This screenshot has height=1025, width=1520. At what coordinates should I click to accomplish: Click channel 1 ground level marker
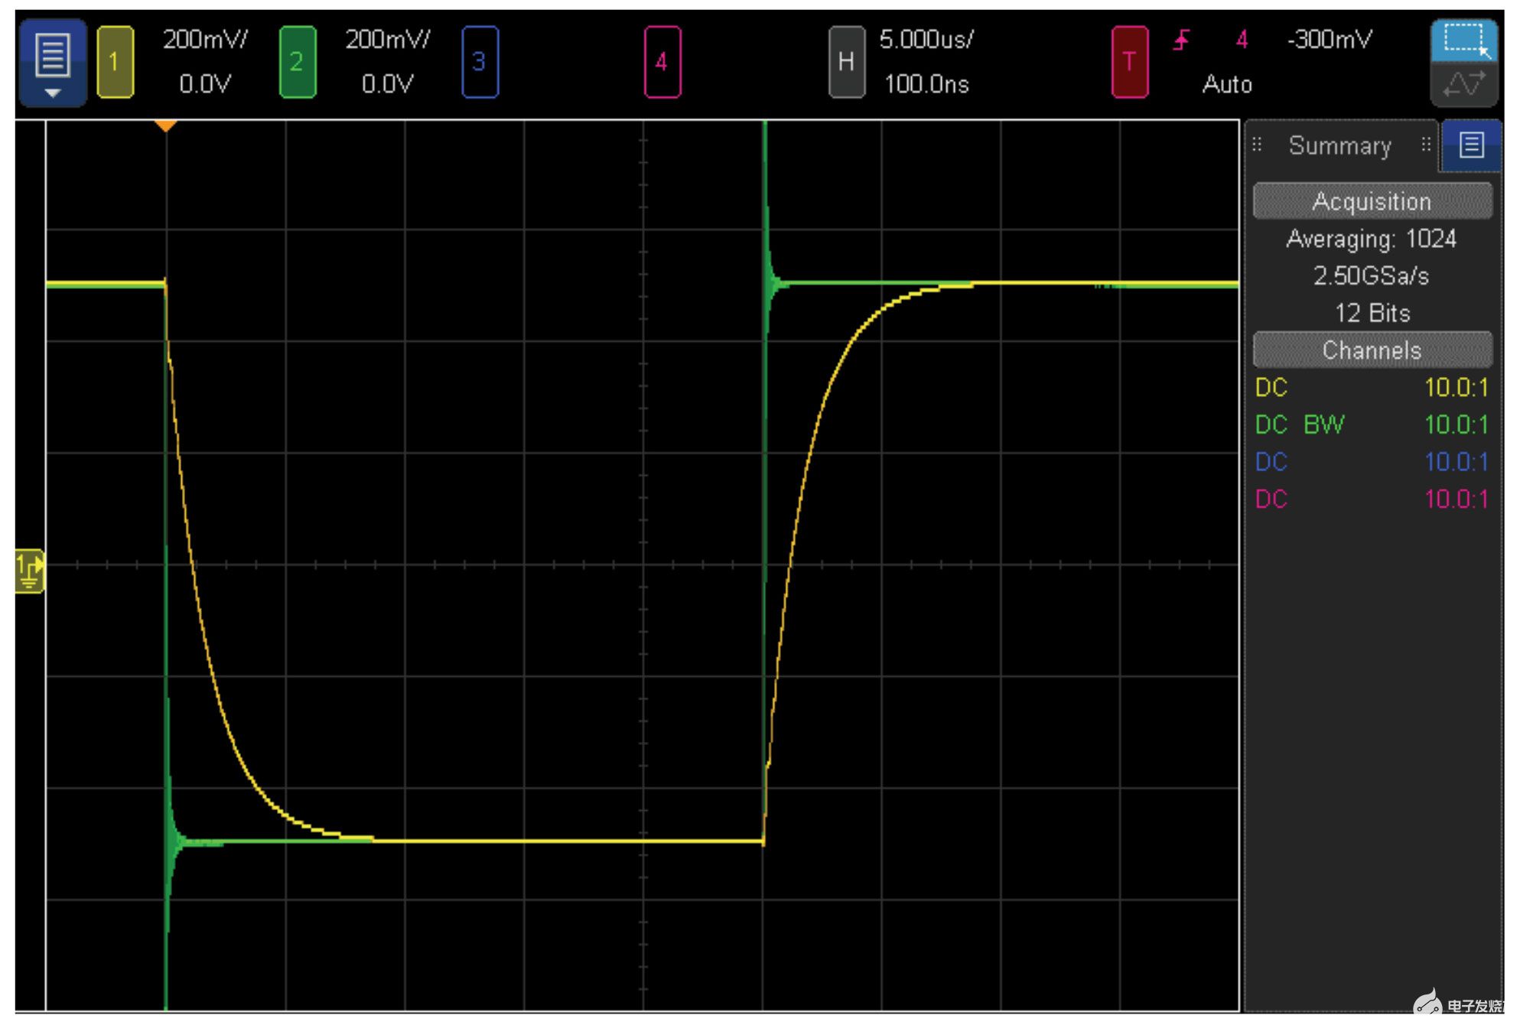[29, 571]
